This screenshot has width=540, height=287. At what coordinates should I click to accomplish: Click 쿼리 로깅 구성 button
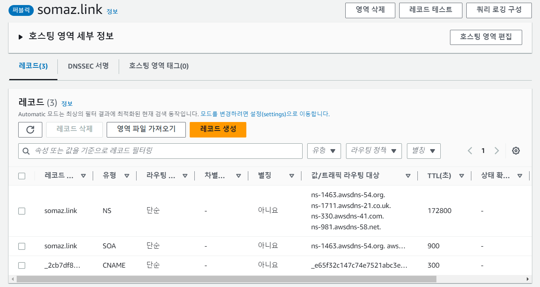(499, 10)
